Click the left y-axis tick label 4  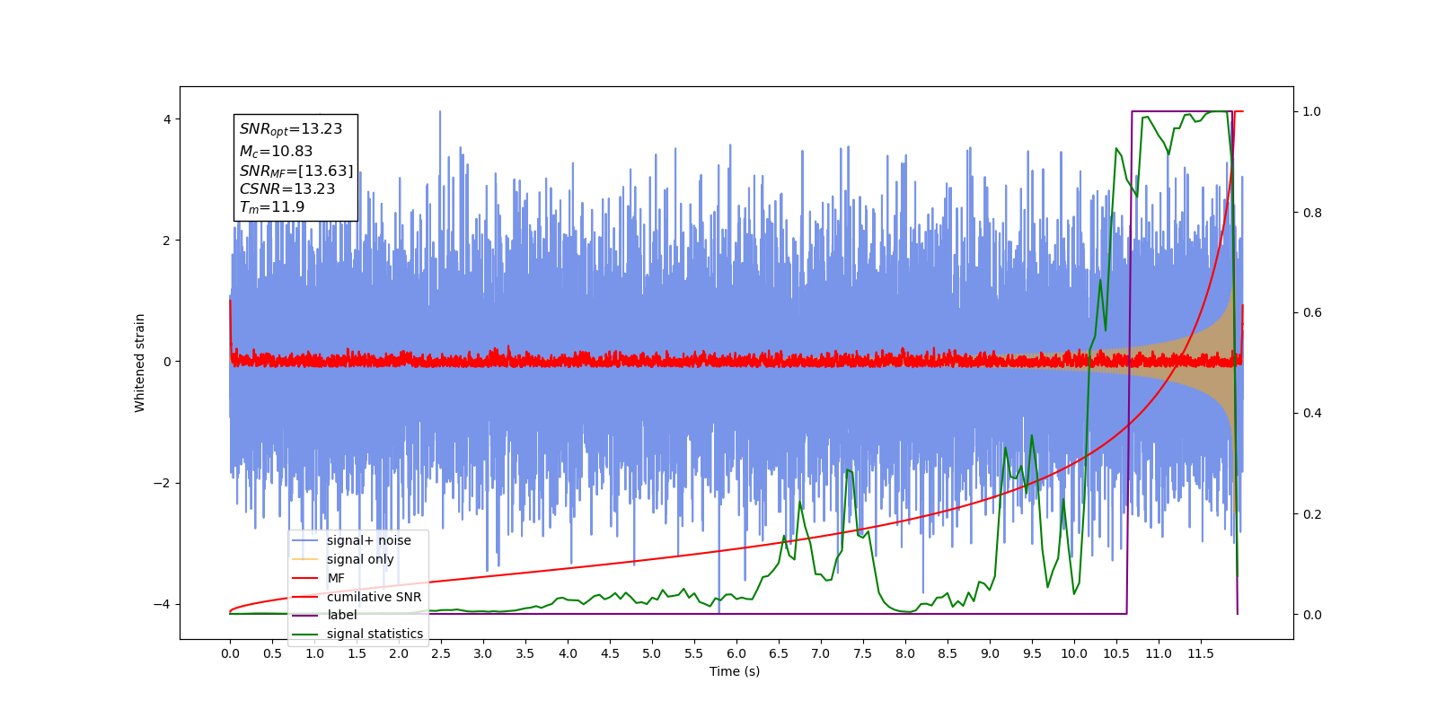pyautogui.click(x=167, y=119)
